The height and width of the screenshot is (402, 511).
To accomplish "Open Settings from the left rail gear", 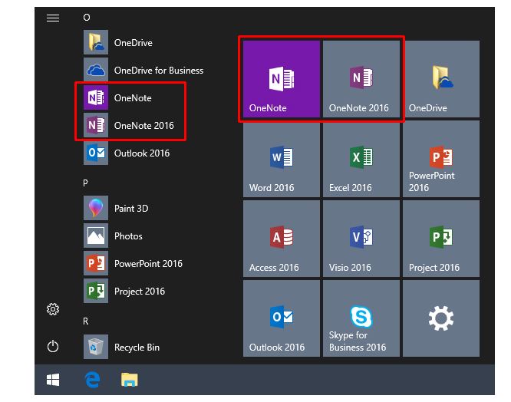I will (x=53, y=309).
